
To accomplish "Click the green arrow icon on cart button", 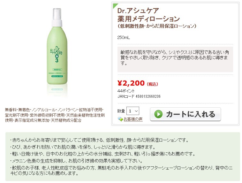I will (158, 114).
